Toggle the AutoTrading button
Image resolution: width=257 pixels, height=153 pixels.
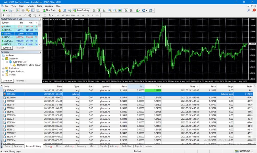[81, 10]
